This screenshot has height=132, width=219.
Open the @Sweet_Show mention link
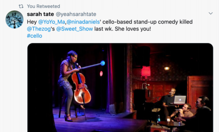pos(74,29)
